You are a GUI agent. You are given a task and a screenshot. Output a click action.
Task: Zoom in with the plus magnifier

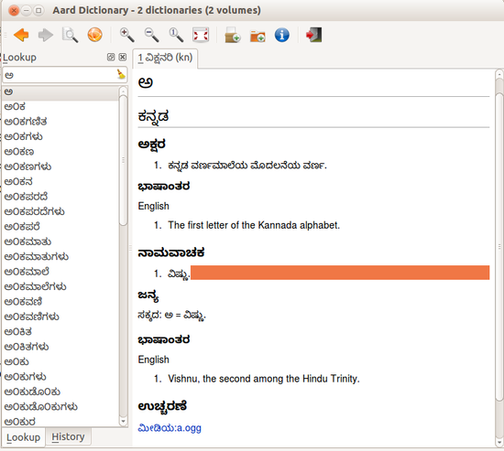click(126, 35)
